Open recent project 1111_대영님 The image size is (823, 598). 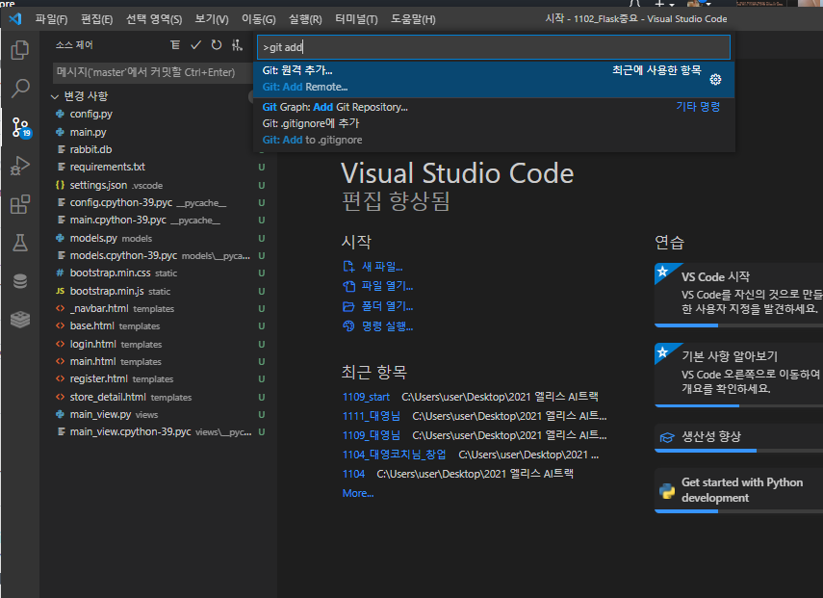(x=372, y=416)
